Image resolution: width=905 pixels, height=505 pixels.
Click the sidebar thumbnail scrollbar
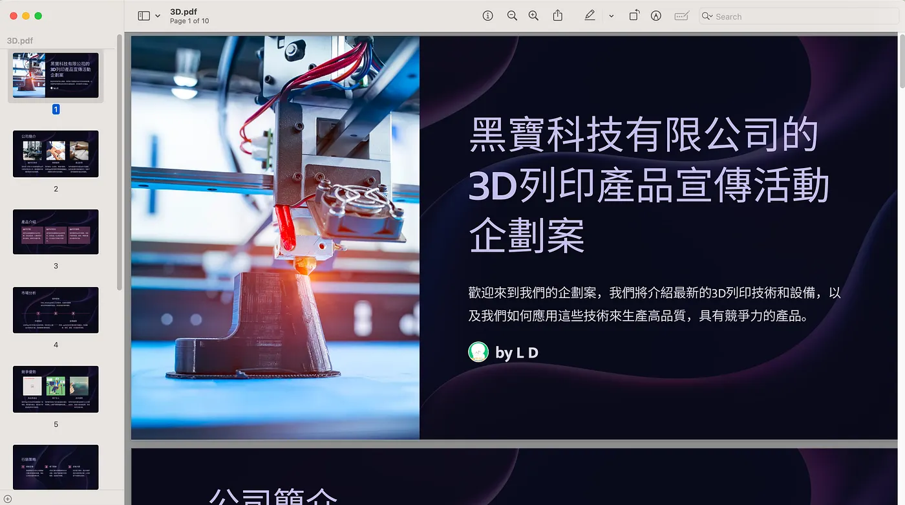120,162
